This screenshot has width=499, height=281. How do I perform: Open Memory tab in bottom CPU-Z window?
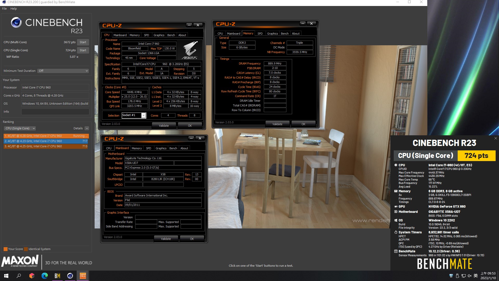pos(137,148)
